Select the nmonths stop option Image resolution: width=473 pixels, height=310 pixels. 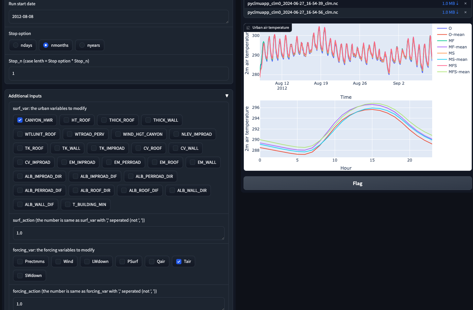coord(46,45)
